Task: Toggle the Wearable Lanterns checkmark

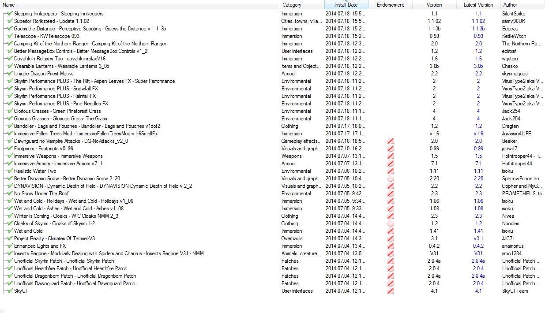Action: coord(10,66)
